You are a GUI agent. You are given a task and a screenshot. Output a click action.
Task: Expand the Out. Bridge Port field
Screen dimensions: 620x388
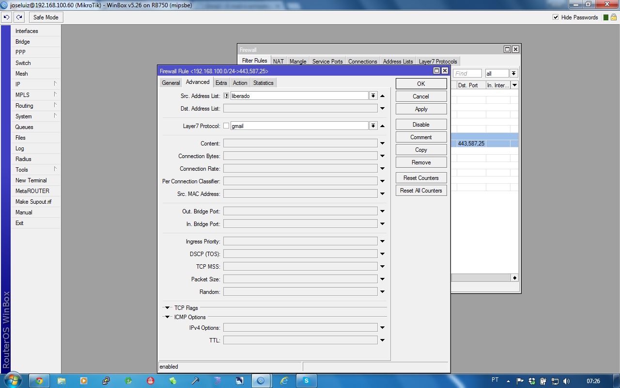[x=382, y=211]
